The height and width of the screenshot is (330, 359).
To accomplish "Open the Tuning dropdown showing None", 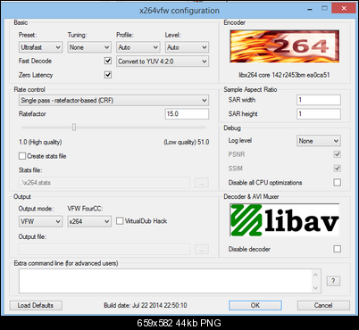I will pyautogui.click(x=89, y=47).
